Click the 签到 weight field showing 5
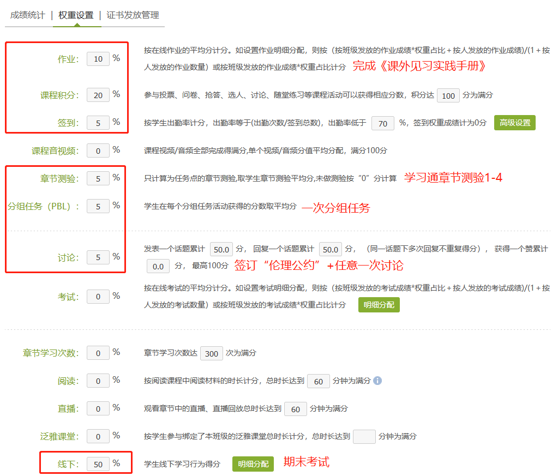This screenshot has width=558, height=476. (x=98, y=123)
